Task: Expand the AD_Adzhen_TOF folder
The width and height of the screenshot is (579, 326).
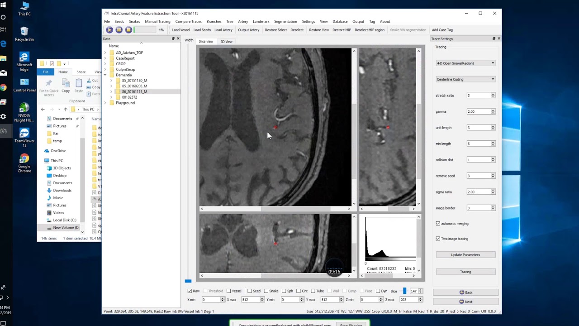Action: [x=105, y=53]
